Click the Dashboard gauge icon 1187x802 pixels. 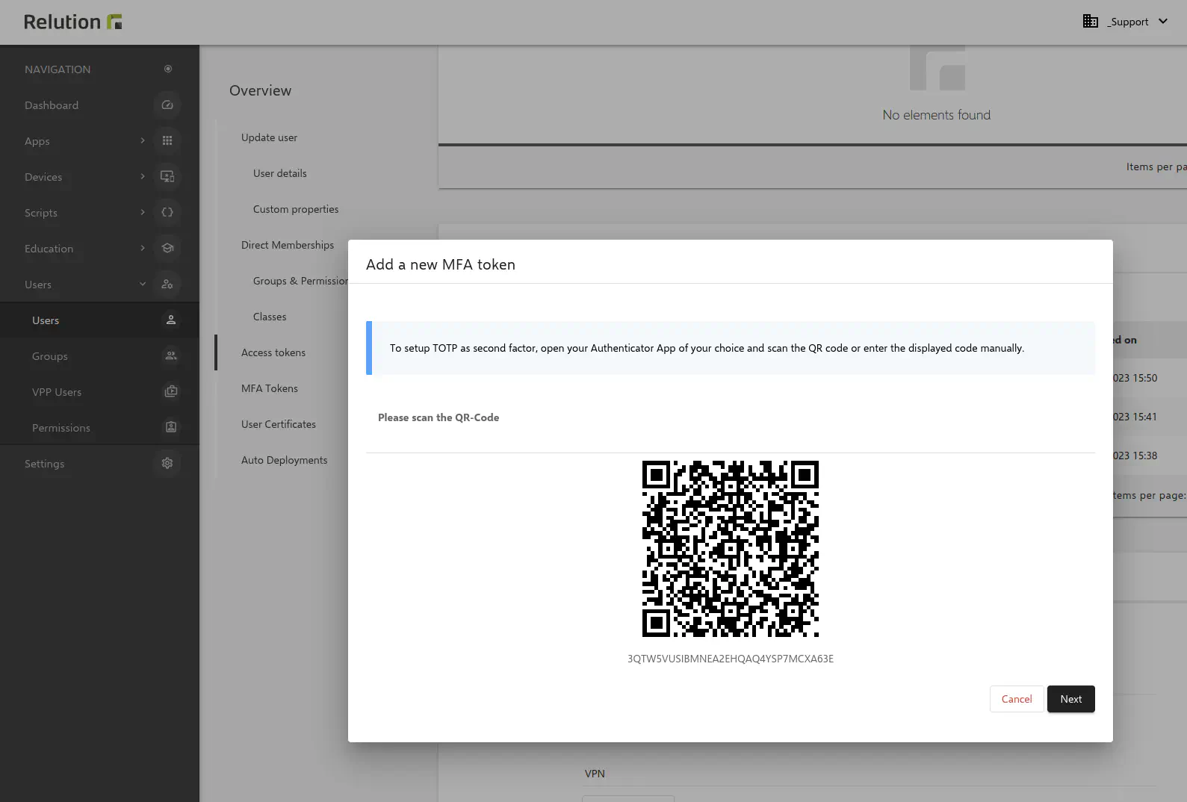coord(167,105)
